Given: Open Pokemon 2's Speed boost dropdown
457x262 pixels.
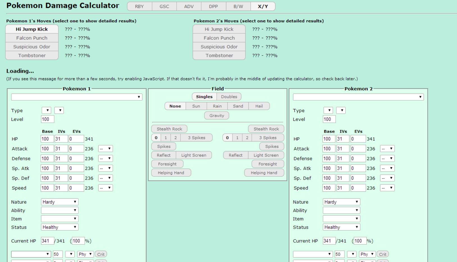Looking at the screenshot, I should coord(387,188).
